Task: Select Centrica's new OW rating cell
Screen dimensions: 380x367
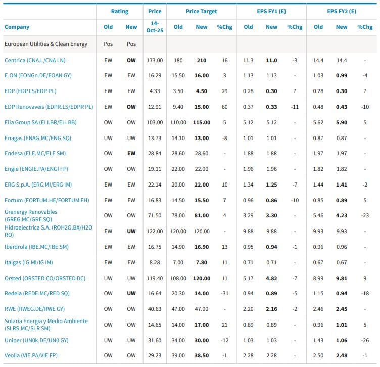Action: (x=131, y=60)
